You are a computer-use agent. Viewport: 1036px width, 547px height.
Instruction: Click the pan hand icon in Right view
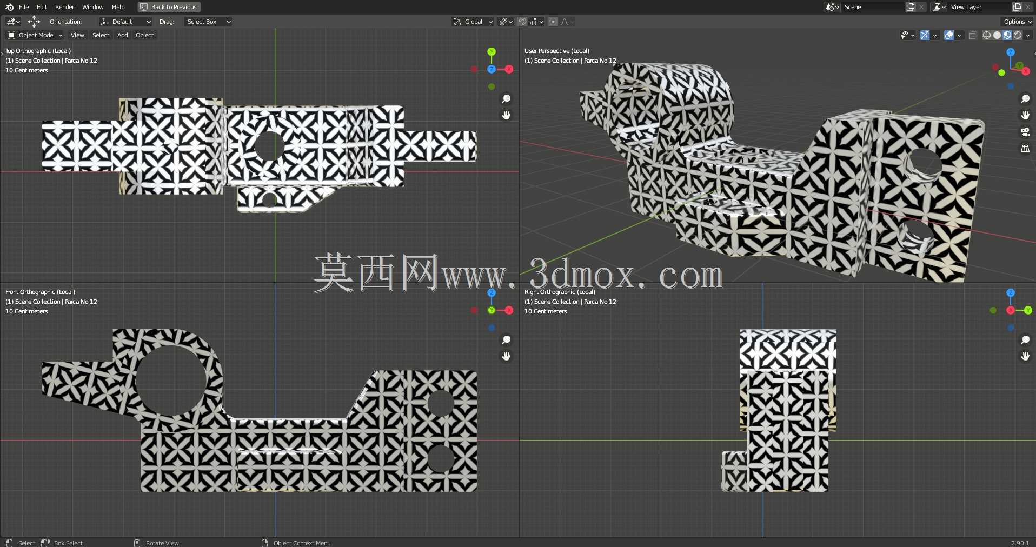[1025, 356]
